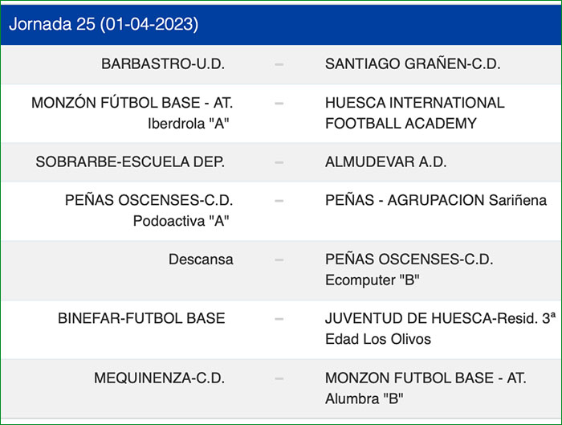Open PEÑAS - AGRUPACION Sariñena team
This screenshot has width=562, height=425.
[x=435, y=201]
